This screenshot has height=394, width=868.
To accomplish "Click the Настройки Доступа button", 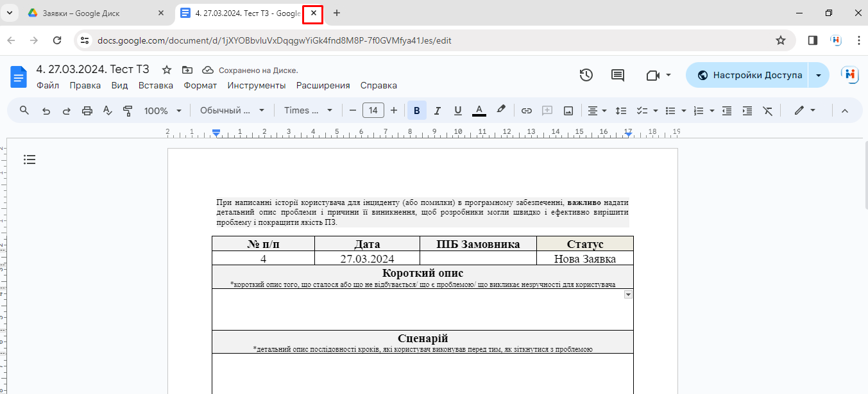I will pyautogui.click(x=749, y=75).
